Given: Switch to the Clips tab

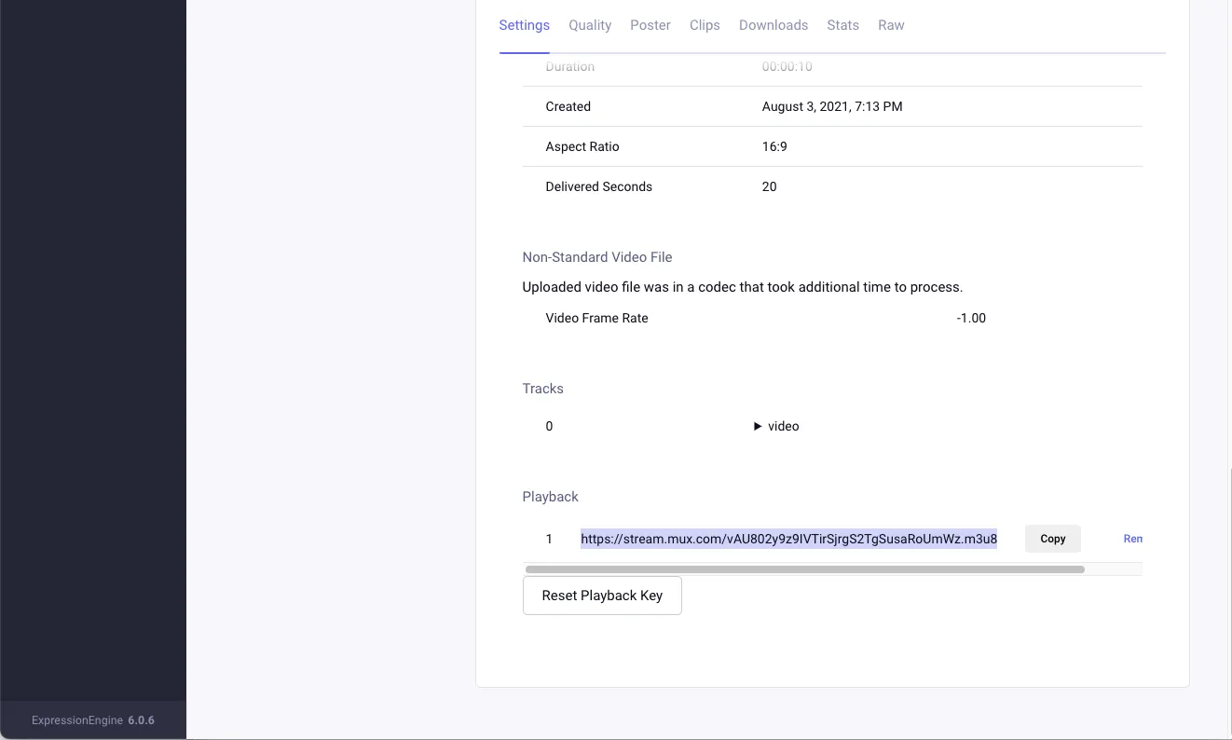Looking at the screenshot, I should [x=705, y=25].
